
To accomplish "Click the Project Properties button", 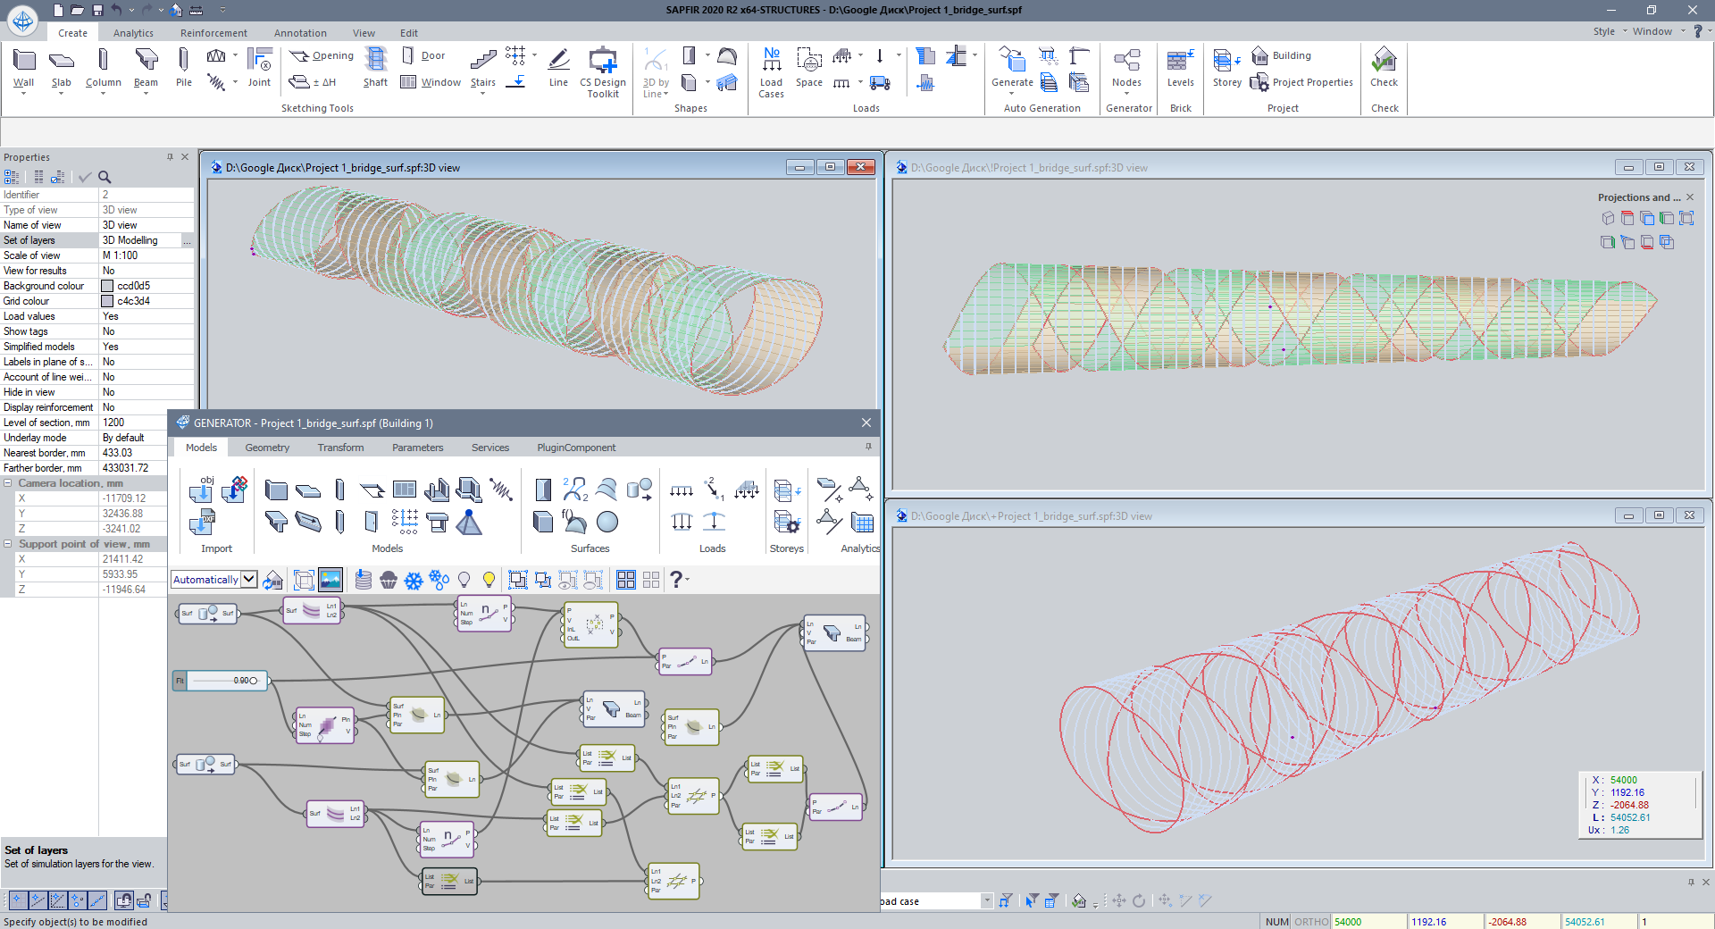I will tap(1302, 82).
